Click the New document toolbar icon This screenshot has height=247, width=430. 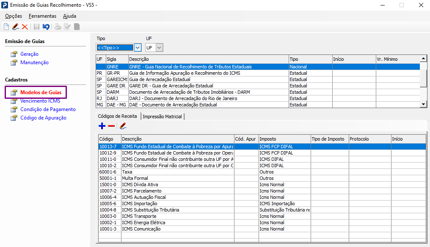6,27
